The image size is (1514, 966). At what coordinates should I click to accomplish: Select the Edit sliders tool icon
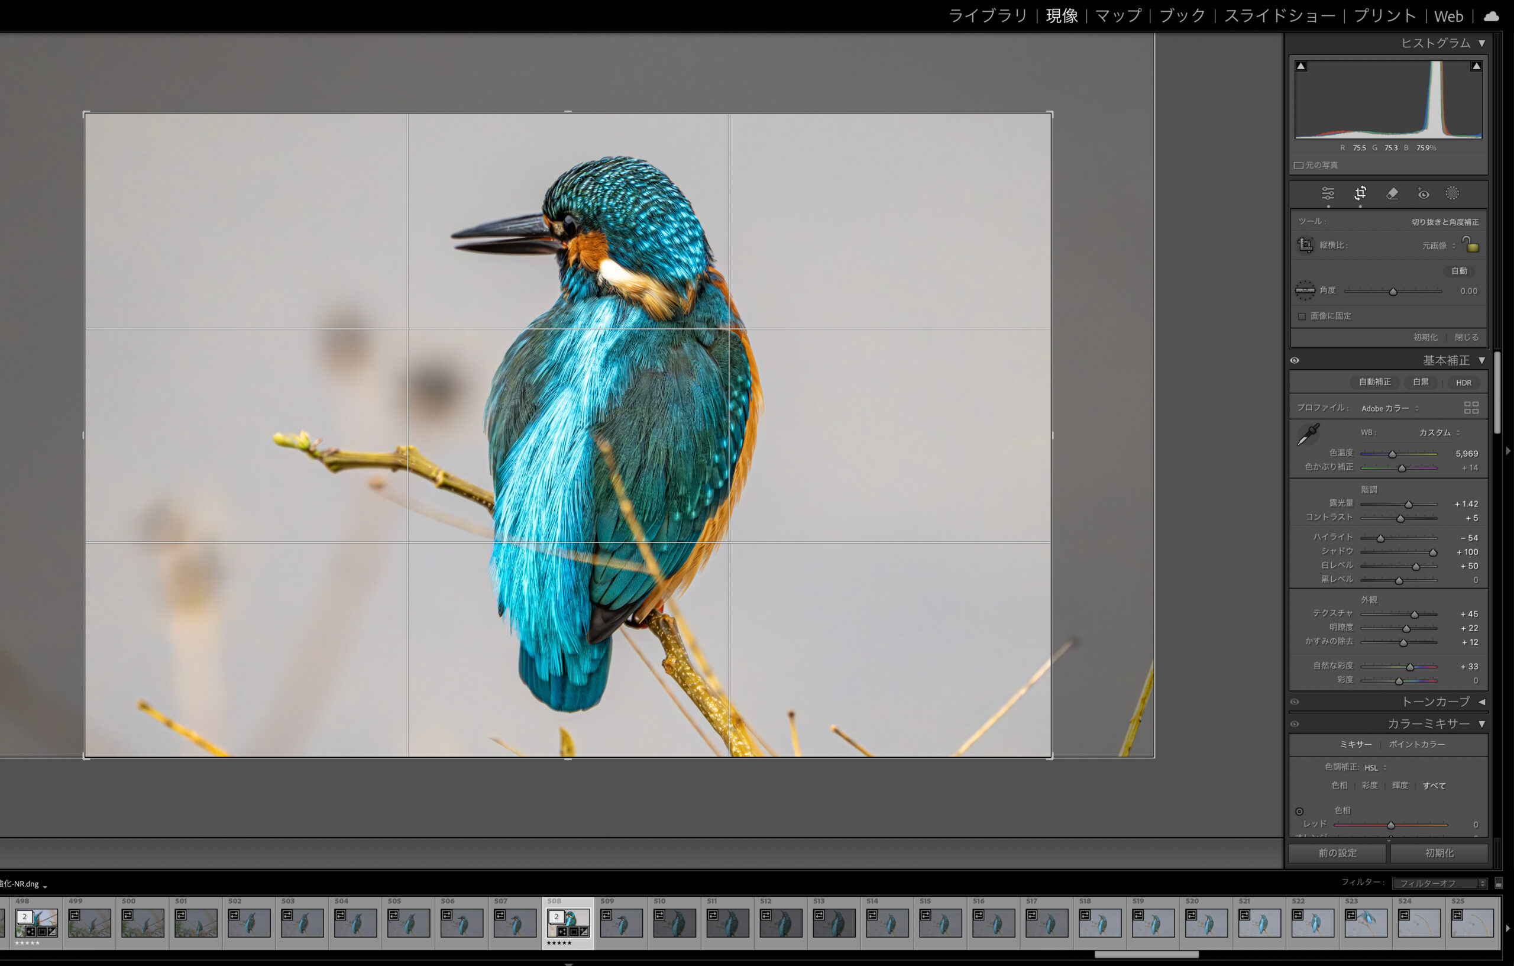point(1327,193)
